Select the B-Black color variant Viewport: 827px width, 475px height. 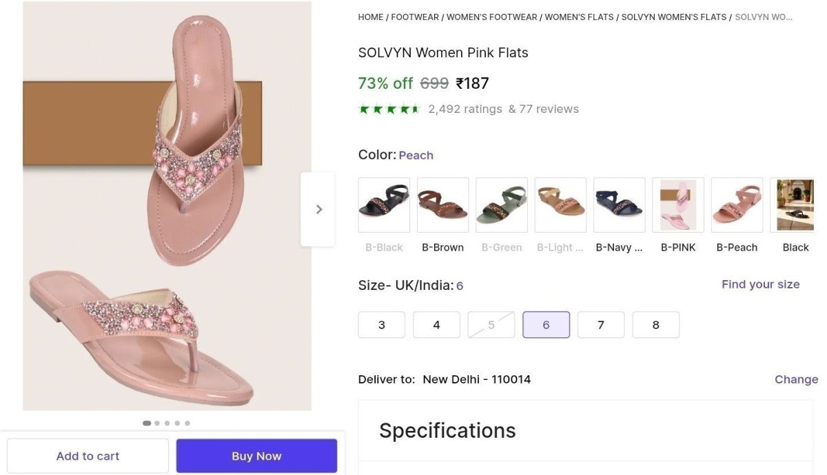(x=383, y=204)
